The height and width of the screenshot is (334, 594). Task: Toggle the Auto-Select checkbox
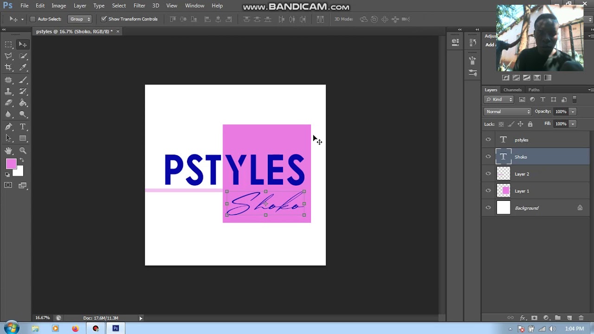[32, 19]
